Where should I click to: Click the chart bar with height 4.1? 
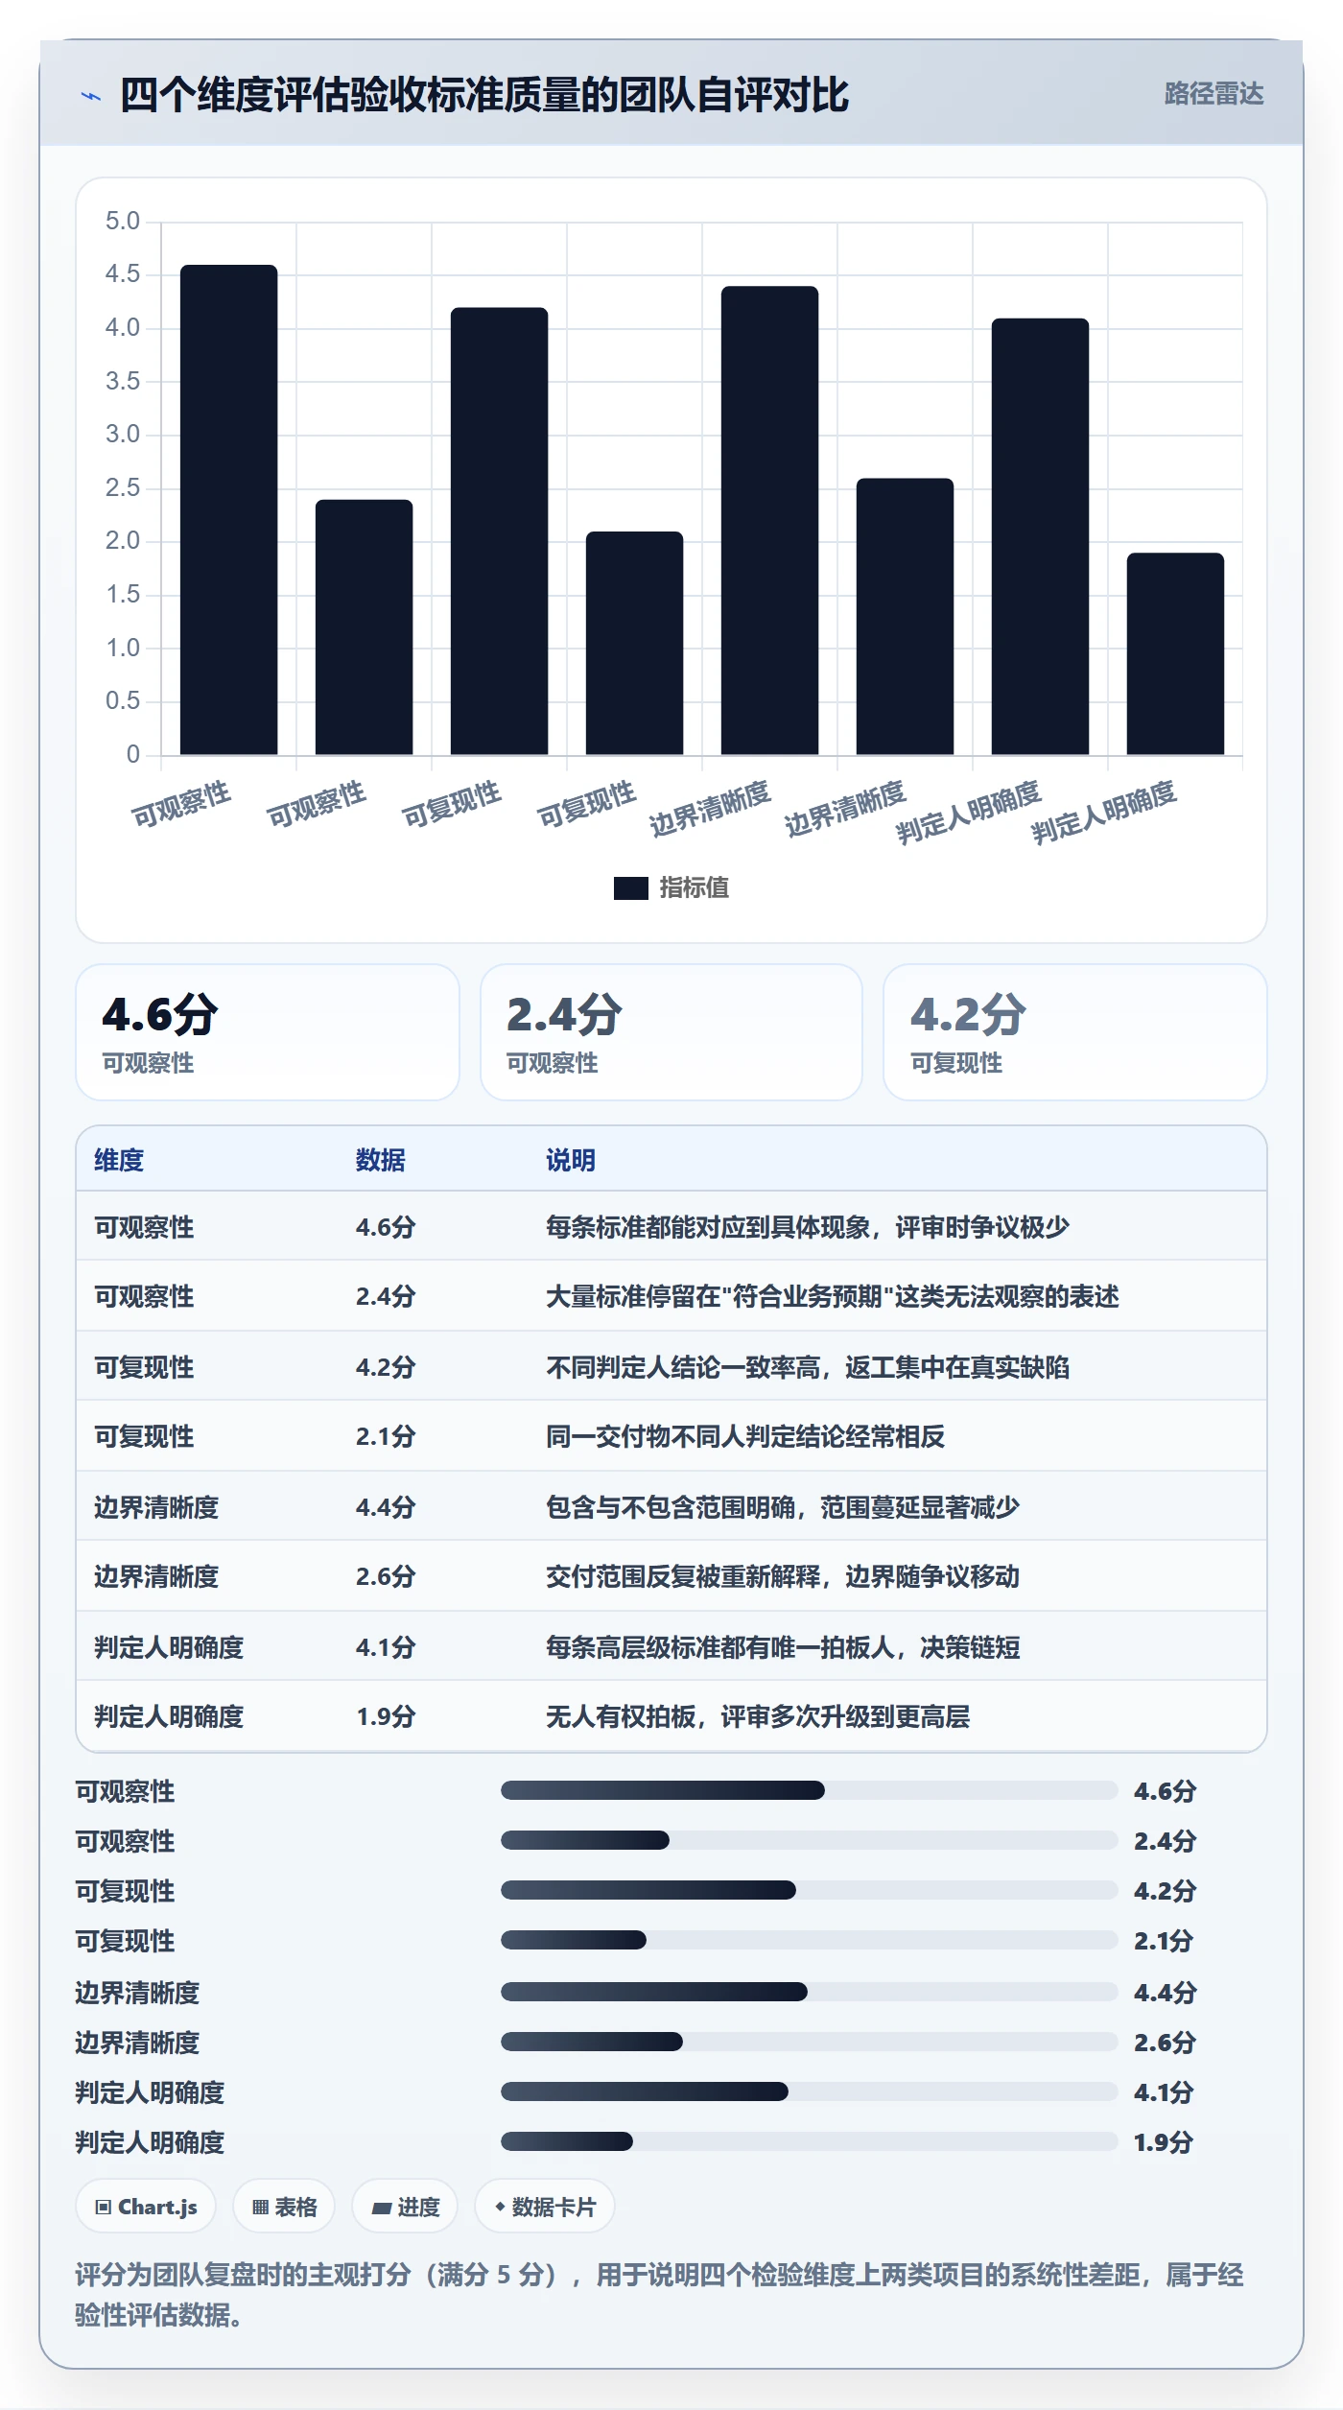1041,536
